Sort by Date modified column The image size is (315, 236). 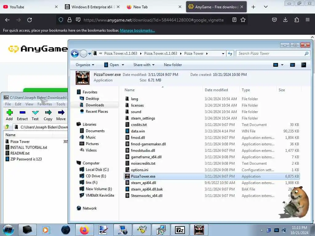click(x=221, y=90)
